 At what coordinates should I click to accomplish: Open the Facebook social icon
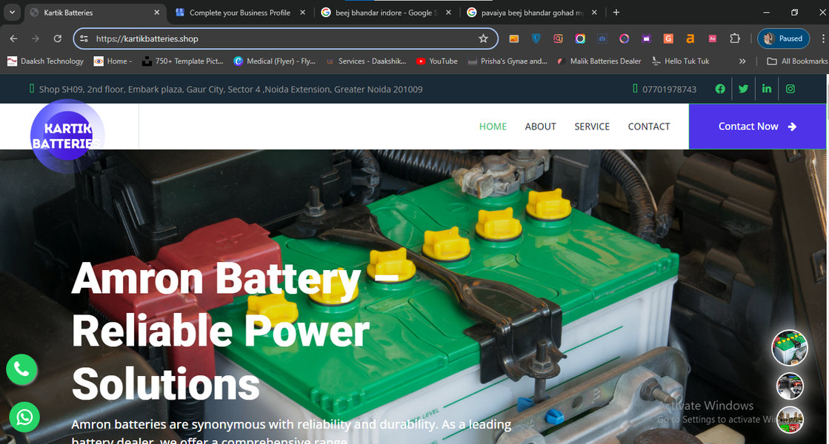[720, 89]
